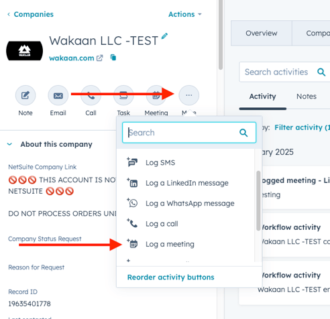Collapse the About this company section
The height and width of the screenshot is (319, 330).
pyautogui.click(x=9, y=144)
